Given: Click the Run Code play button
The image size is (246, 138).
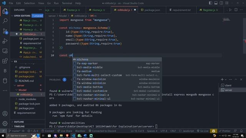Looking at the screenshot, I should click(x=230, y=10).
